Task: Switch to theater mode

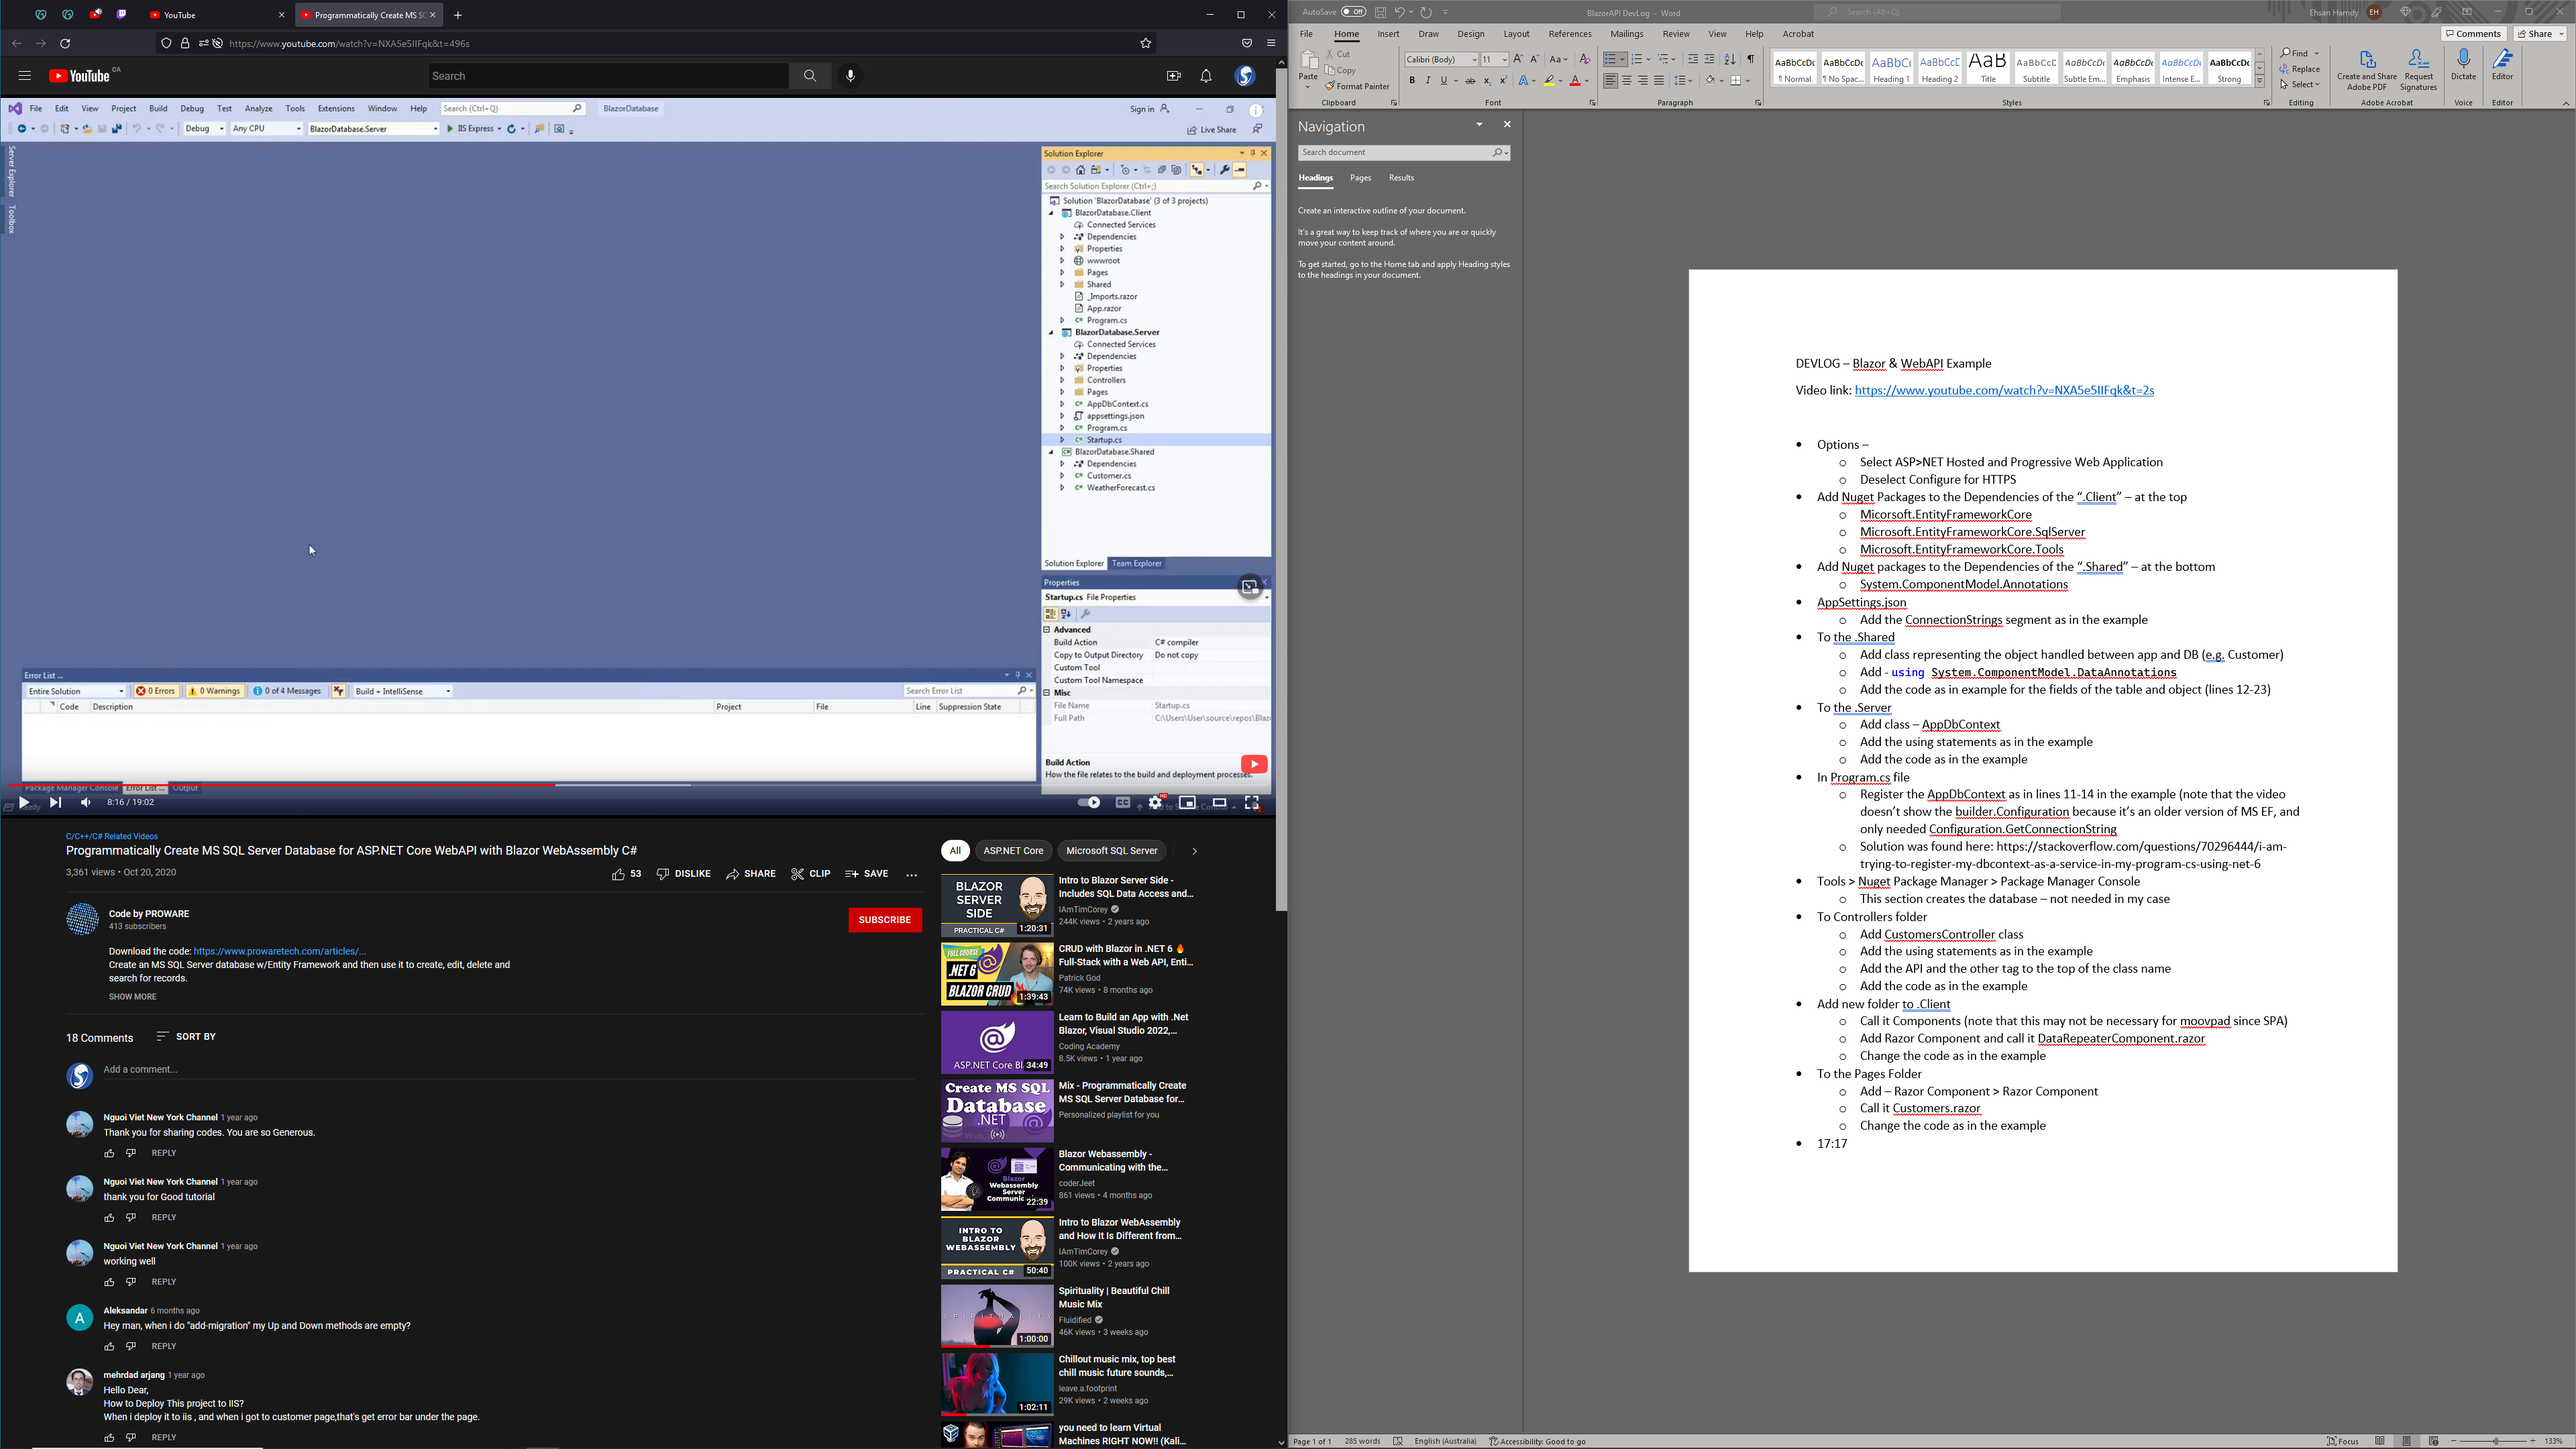Action: 1219,802
